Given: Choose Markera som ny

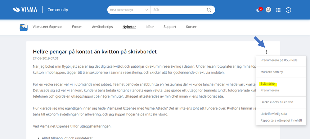Looking at the screenshot, I should coord(272,72).
